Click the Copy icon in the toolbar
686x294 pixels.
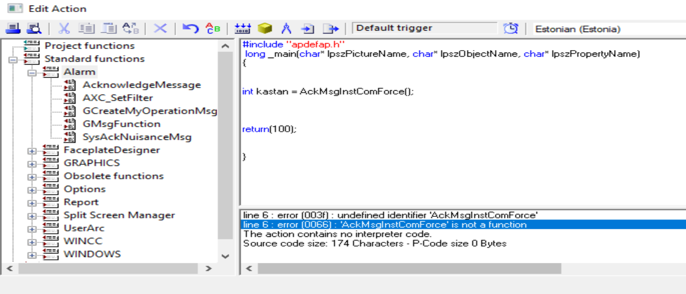86,29
